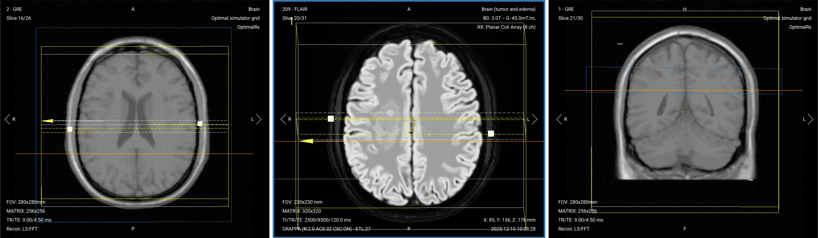
Task: Click 'Optimal simulator grid' in axial GRE view
Action: 236,18
